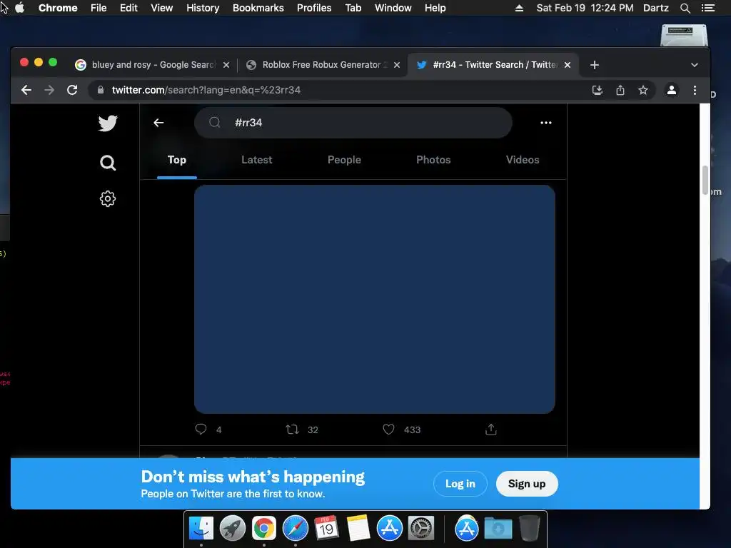Open the Trash in the dock
This screenshot has width=731, height=548.
[x=529, y=529]
